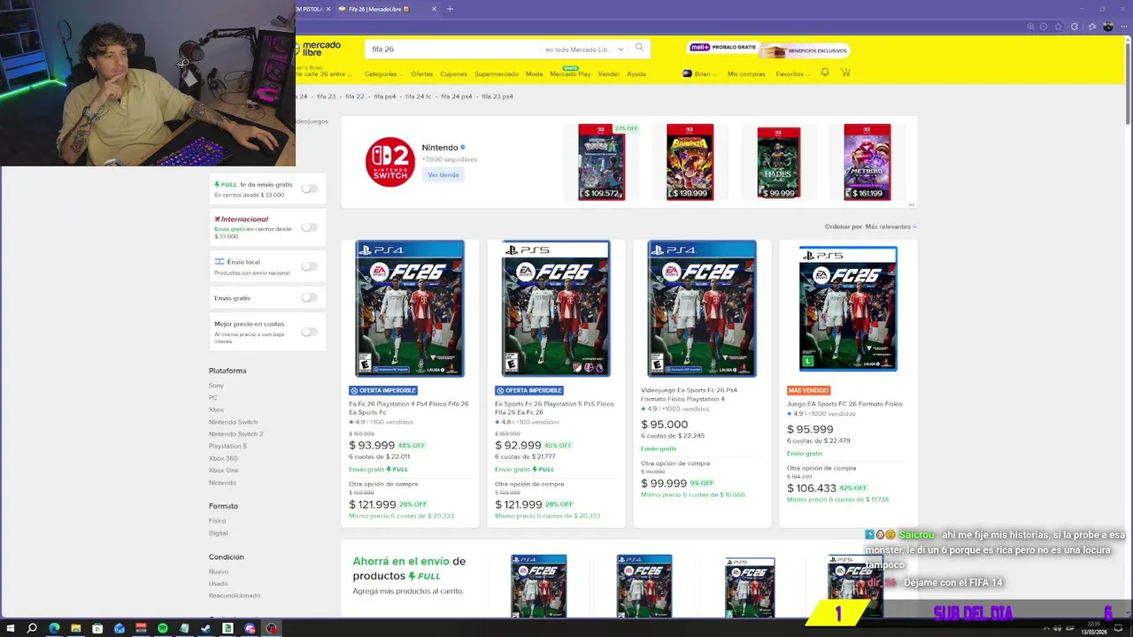Select related search 'fifa 24 fc'

(x=418, y=96)
